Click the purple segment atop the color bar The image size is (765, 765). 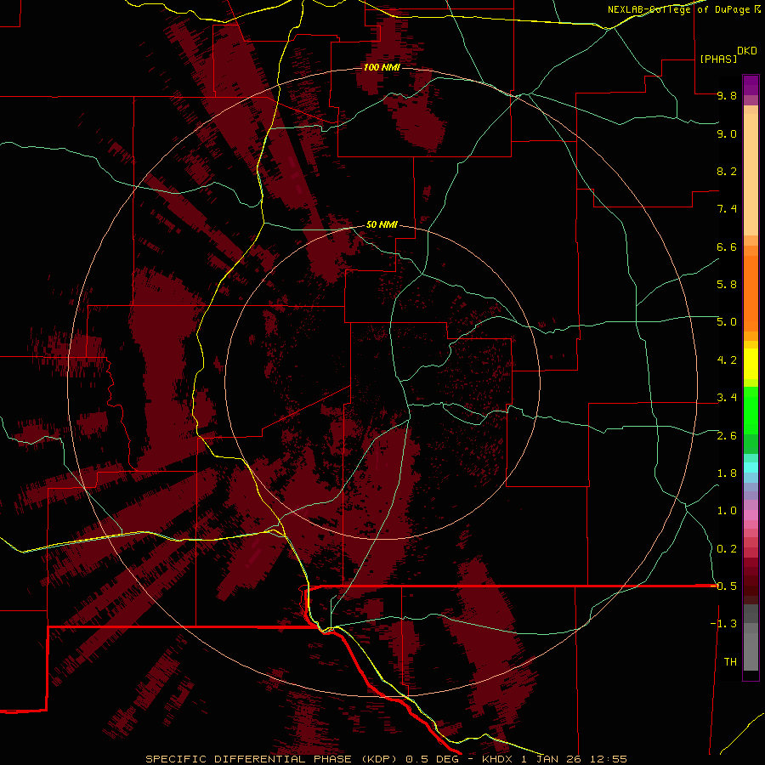(751, 86)
